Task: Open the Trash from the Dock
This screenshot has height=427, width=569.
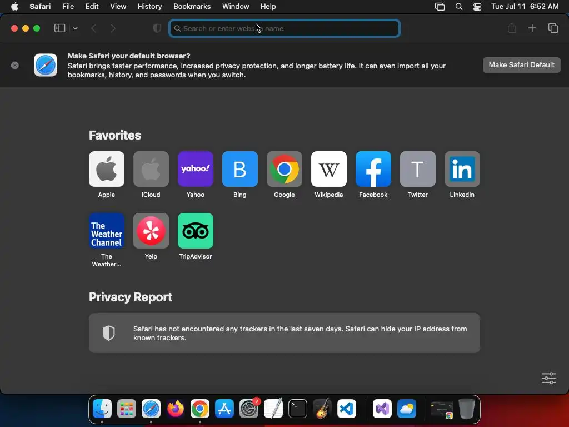Action: [467, 409]
